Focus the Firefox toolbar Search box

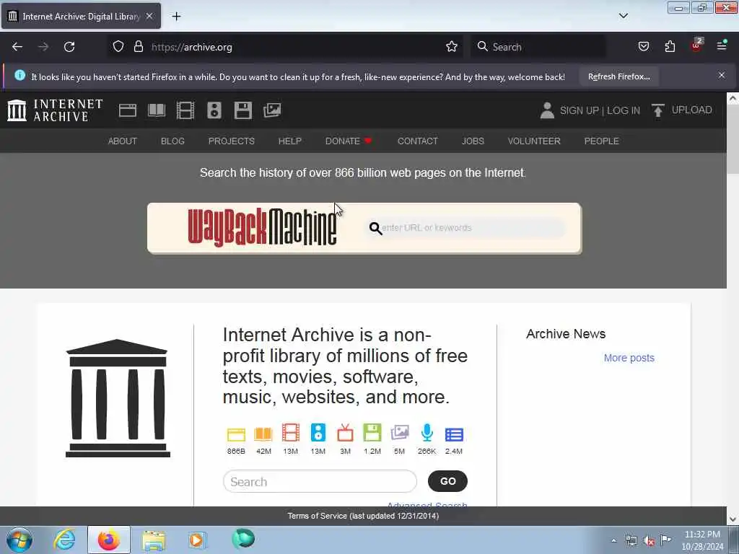coord(538,47)
